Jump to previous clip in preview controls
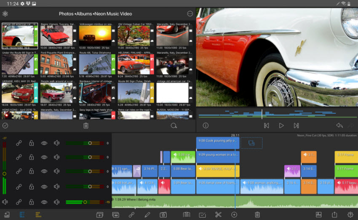Image resolution: width=358 pixels, height=220 pixels. click(x=267, y=126)
